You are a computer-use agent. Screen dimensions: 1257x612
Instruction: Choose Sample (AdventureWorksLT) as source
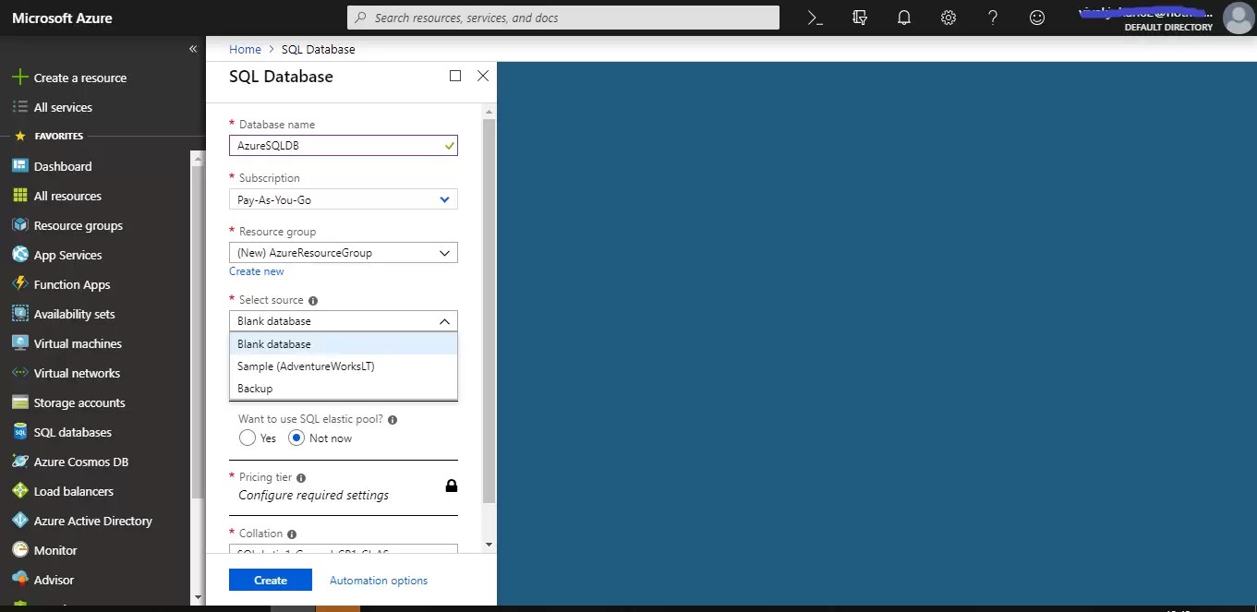tap(306, 366)
